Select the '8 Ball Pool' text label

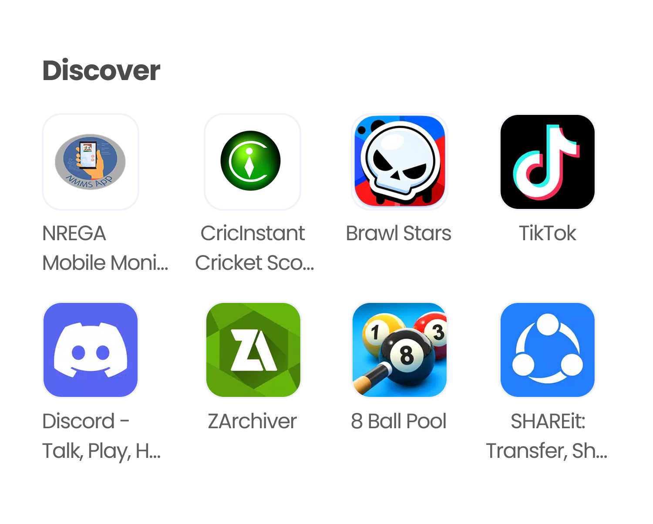(x=399, y=421)
